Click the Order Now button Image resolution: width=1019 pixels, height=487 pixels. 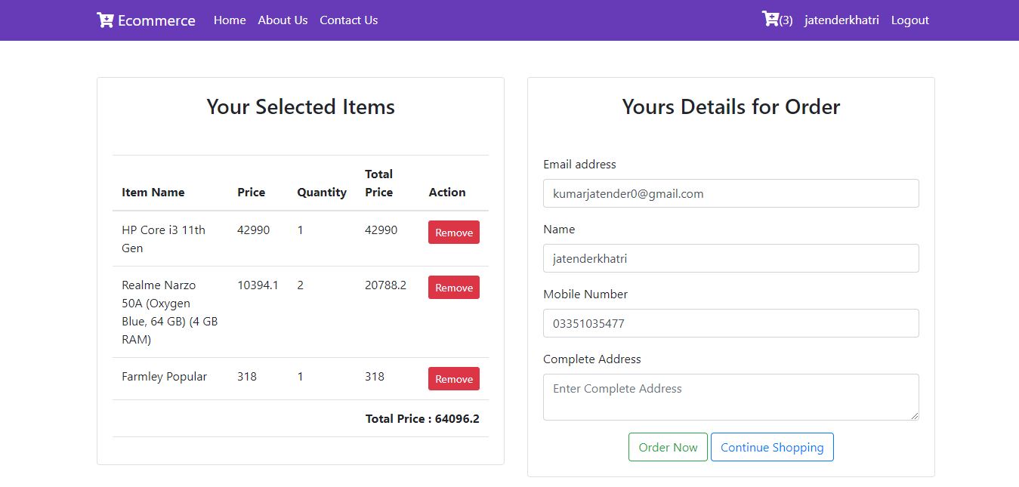click(x=668, y=447)
